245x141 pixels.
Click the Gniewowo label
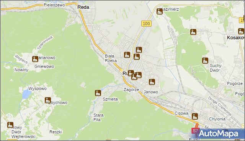pos(44,66)
